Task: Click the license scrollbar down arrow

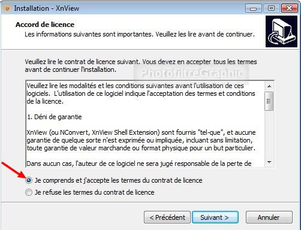Action: point(269,162)
